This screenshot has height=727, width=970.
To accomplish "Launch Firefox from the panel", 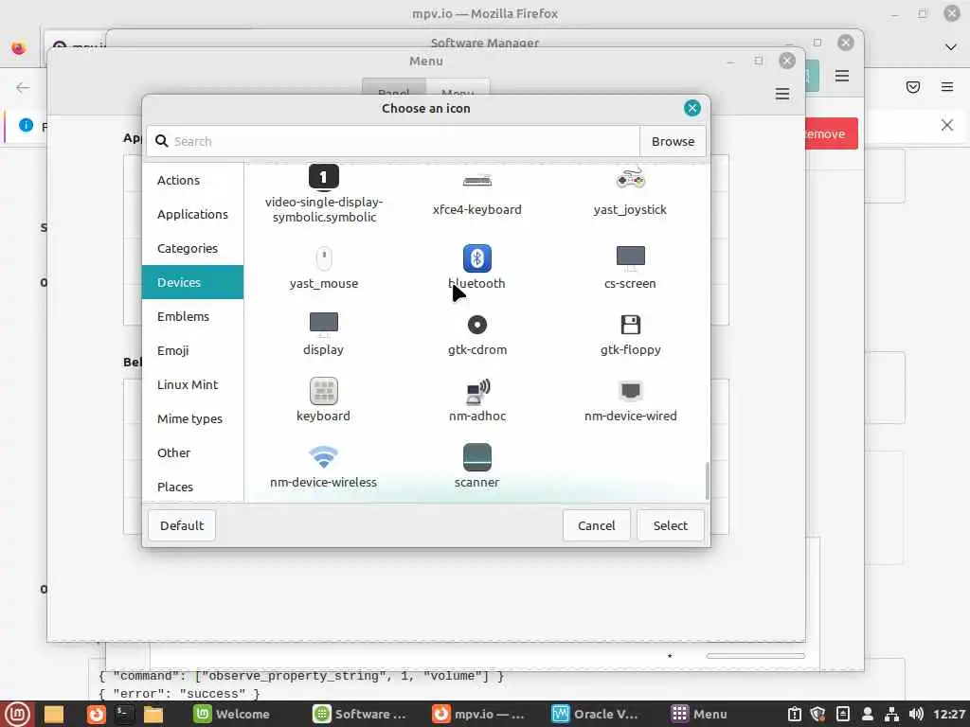I will click(96, 714).
